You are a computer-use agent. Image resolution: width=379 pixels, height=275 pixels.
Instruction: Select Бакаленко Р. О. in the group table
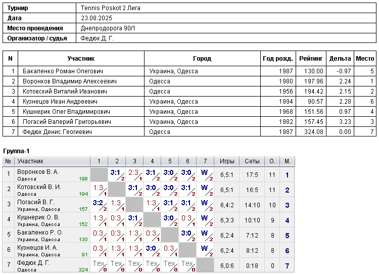(x=40, y=233)
